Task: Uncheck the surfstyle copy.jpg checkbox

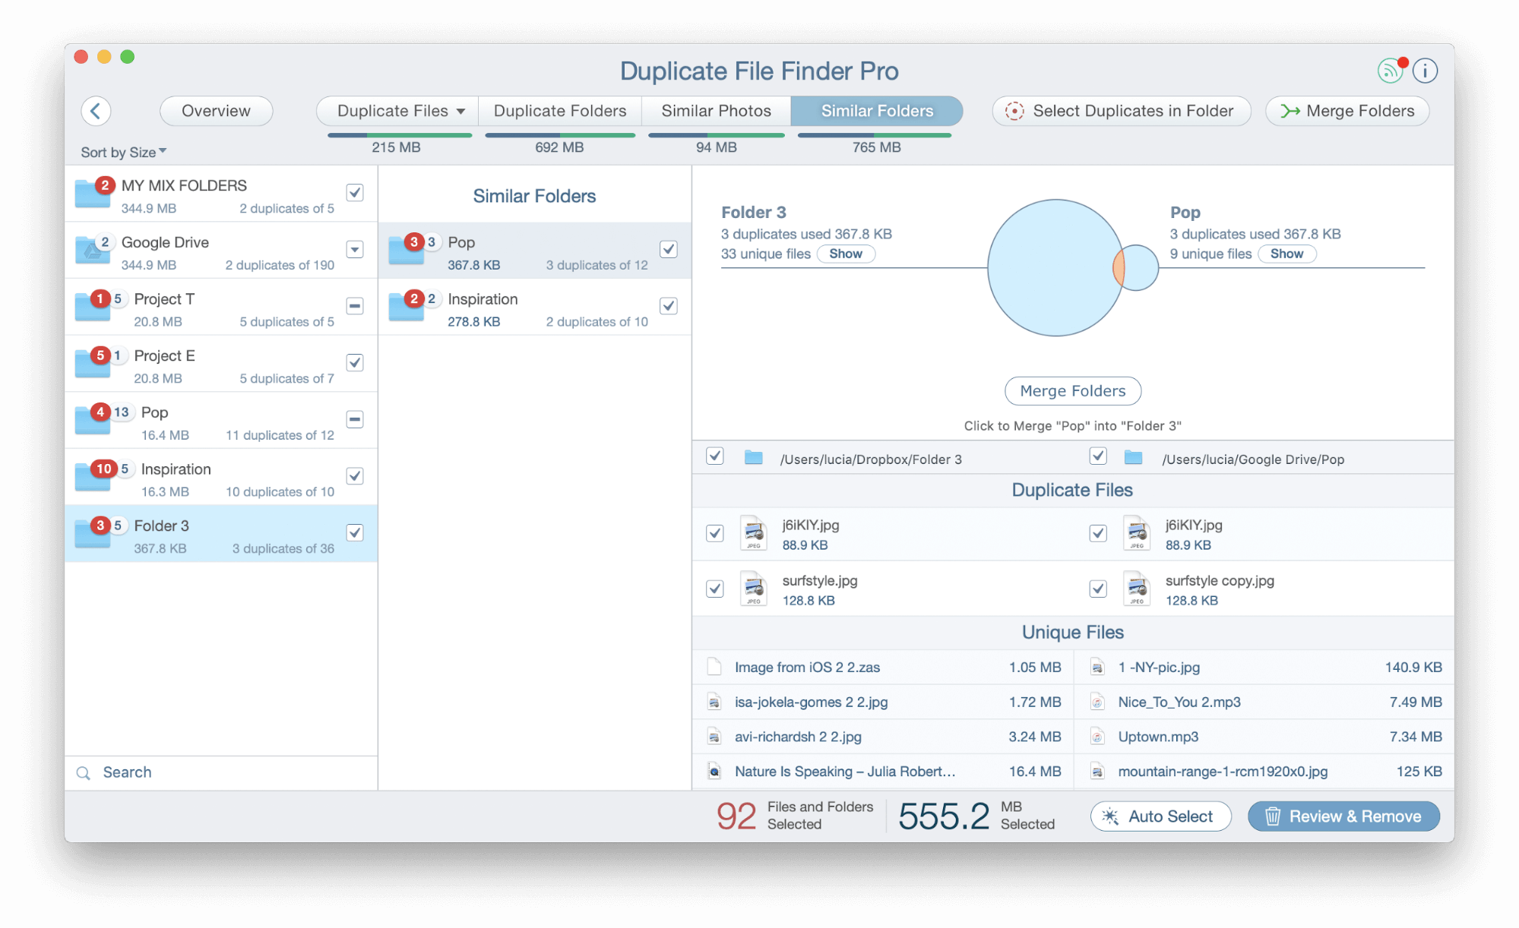Action: tap(1098, 589)
